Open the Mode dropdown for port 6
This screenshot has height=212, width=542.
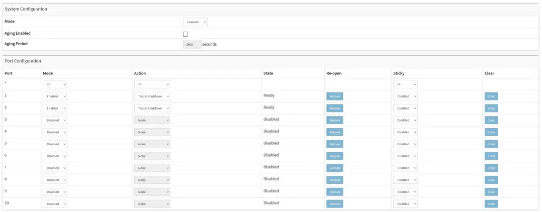pyautogui.click(x=55, y=156)
